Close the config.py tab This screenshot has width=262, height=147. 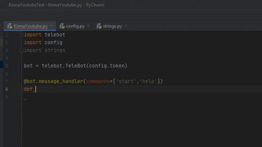pos(88,26)
